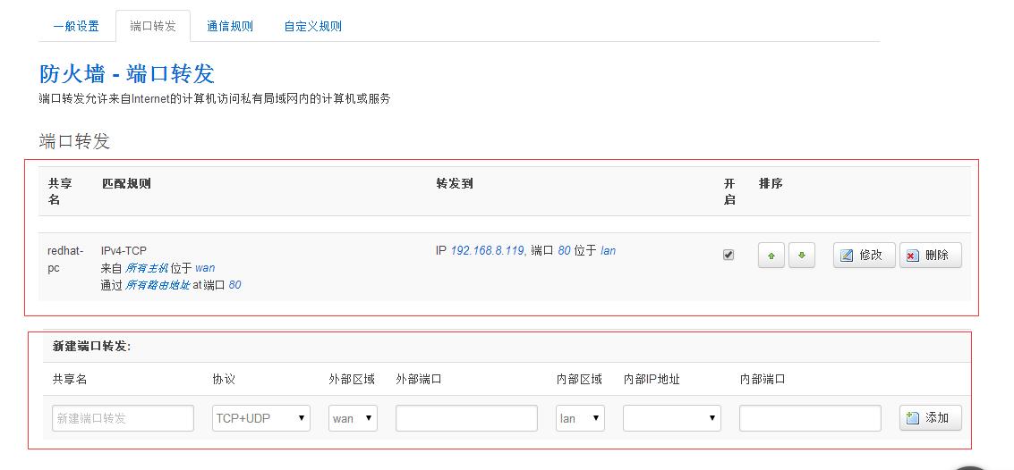Move redhat-pc rule up with green arrow
The image size is (1014, 470).
pyautogui.click(x=771, y=255)
